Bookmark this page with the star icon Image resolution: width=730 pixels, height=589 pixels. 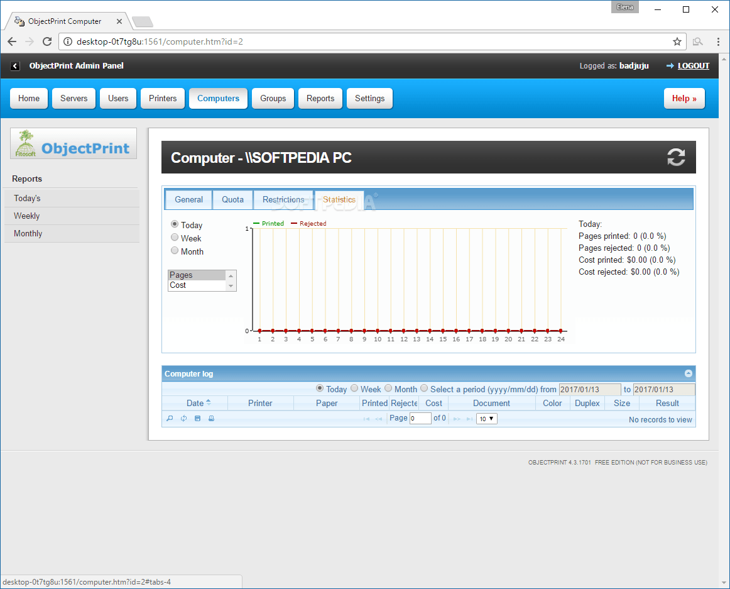pos(677,41)
